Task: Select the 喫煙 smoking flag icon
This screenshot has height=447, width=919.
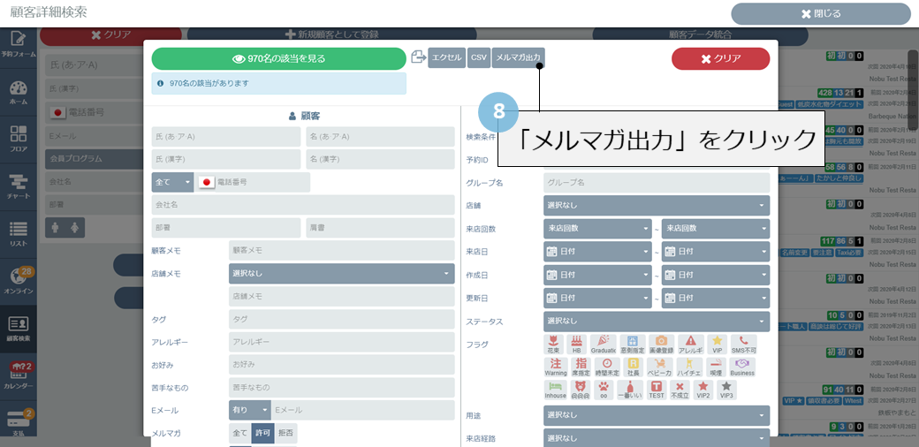Action: click(714, 367)
